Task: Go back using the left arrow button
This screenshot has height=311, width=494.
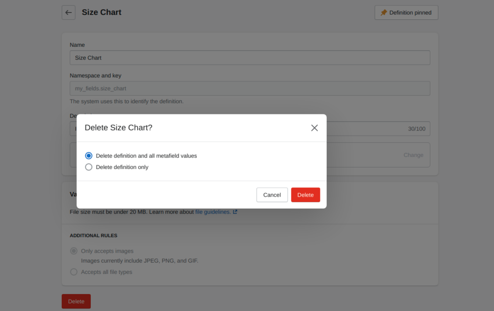Action: 69,13
